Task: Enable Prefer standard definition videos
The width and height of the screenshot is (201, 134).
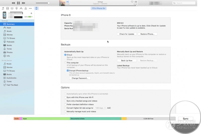Action: 65,105
